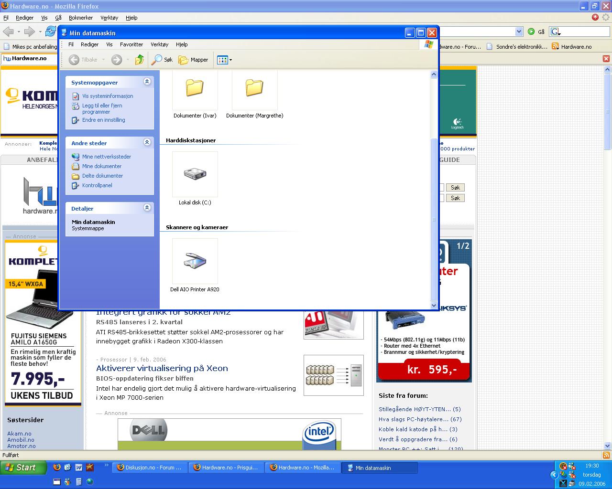Expand hidden system tray icons arrow
The height and width of the screenshot is (489, 612).
[x=554, y=475]
